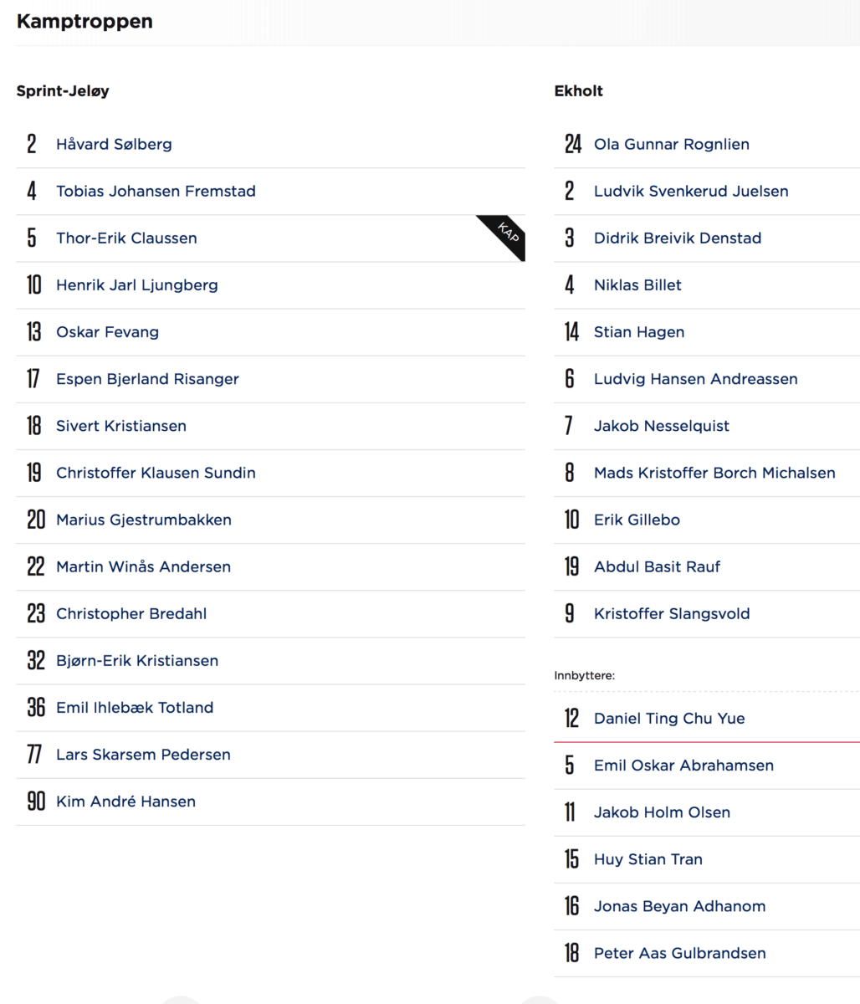Click substitute Emil Oskar Abrahamsen

[683, 765]
